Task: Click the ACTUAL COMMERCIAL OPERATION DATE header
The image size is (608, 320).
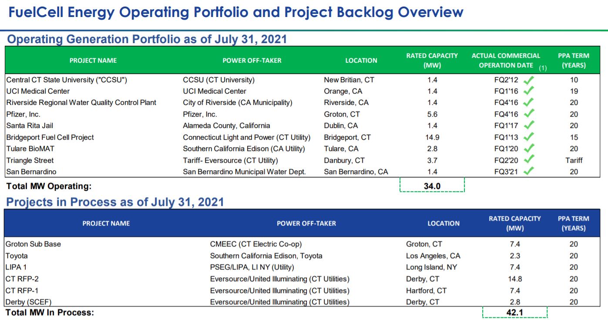Action: [507, 61]
